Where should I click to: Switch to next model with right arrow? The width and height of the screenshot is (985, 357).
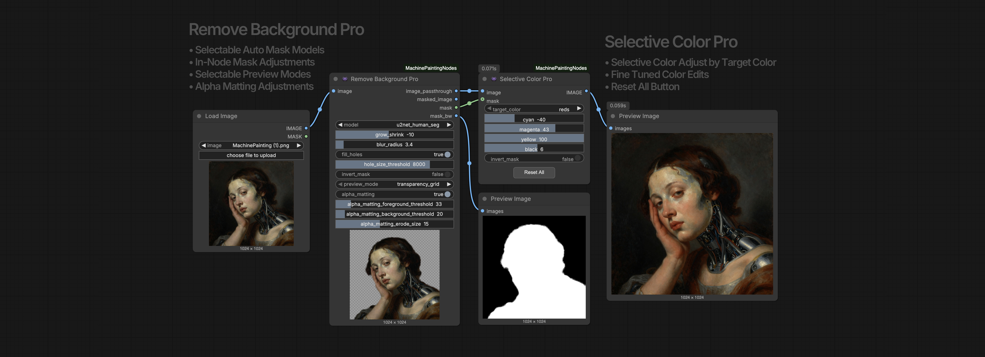point(449,125)
